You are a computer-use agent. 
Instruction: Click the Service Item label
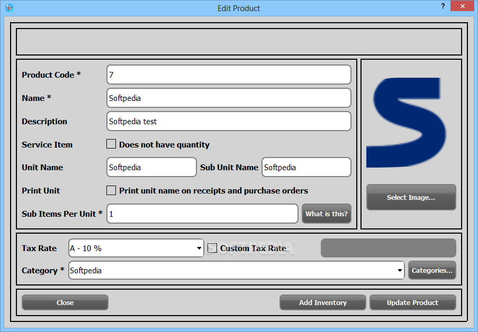[47, 145]
